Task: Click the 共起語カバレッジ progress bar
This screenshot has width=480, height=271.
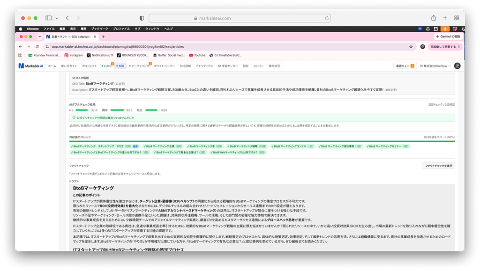Action: (262, 141)
